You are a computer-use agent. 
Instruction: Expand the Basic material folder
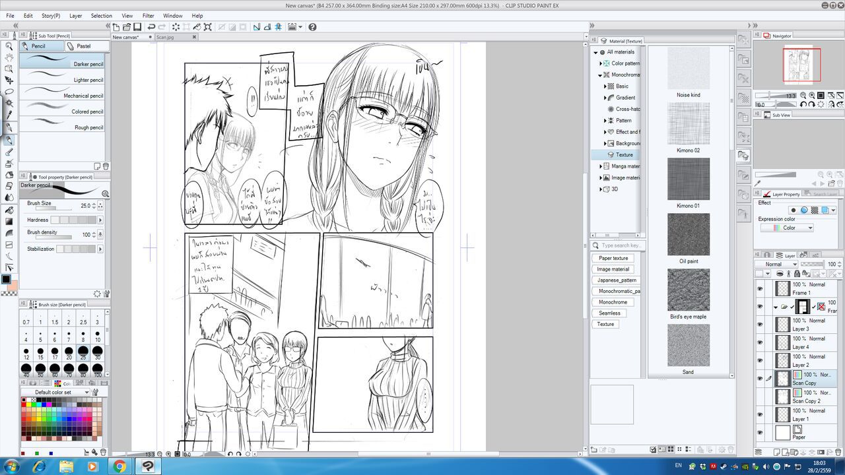click(605, 86)
